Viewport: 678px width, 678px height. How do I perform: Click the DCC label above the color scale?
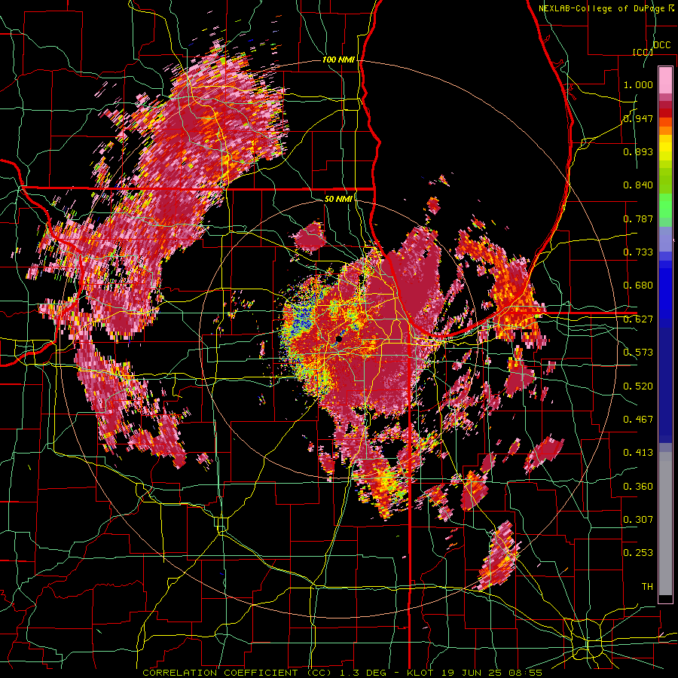coord(661,45)
